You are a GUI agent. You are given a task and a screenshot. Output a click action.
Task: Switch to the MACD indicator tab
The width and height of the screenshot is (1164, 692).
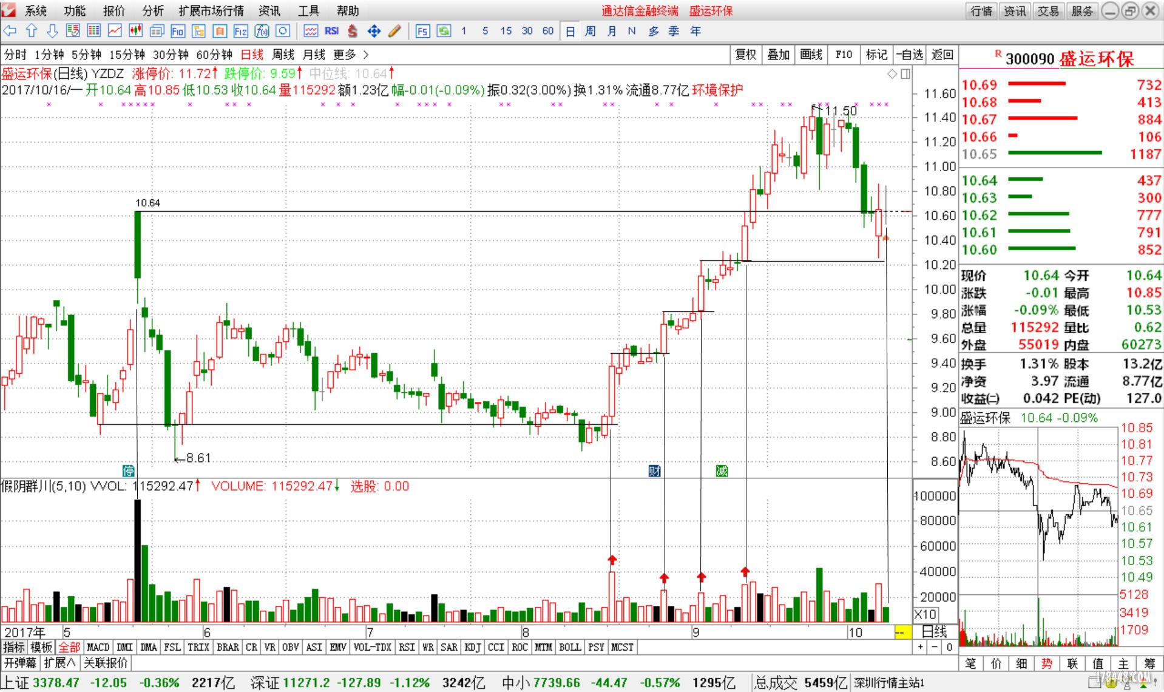(x=98, y=647)
